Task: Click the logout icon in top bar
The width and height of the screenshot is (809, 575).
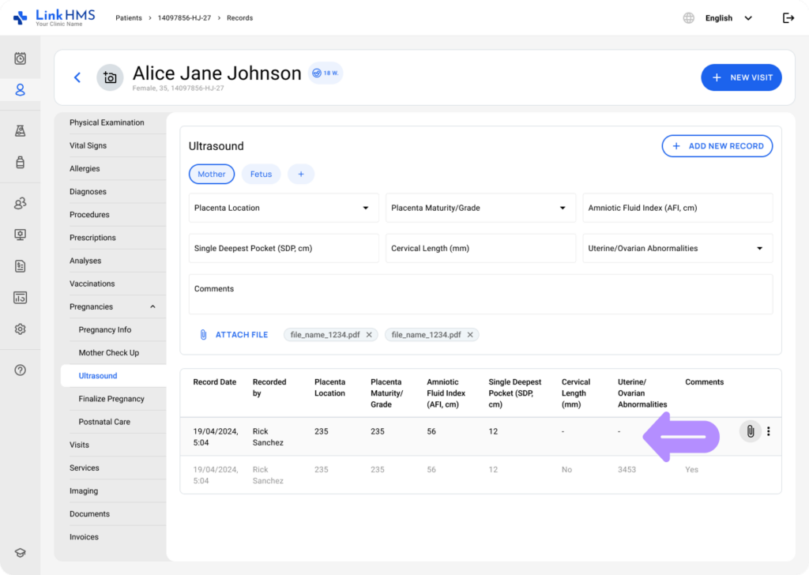Action: [x=788, y=18]
